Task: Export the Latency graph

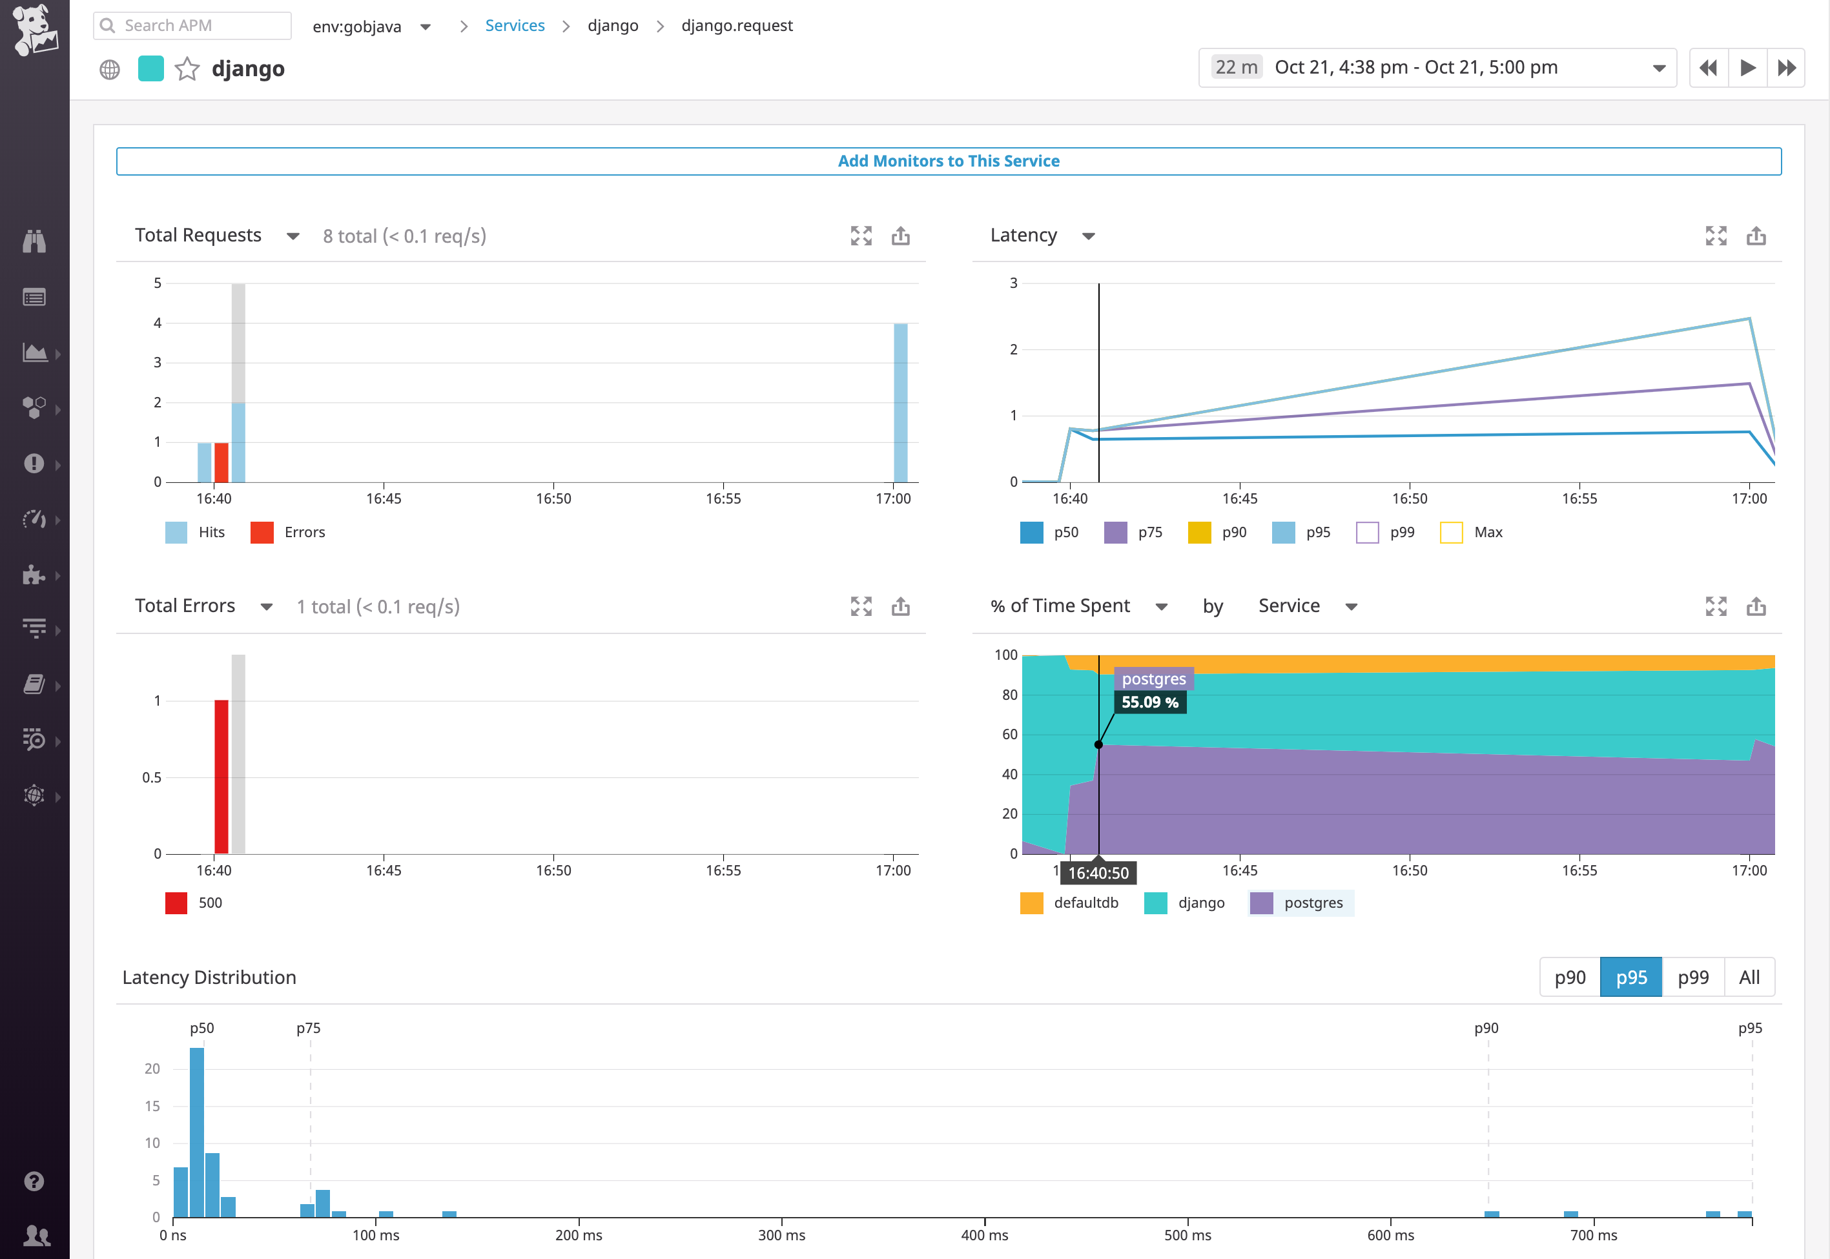Action: 1756,235
